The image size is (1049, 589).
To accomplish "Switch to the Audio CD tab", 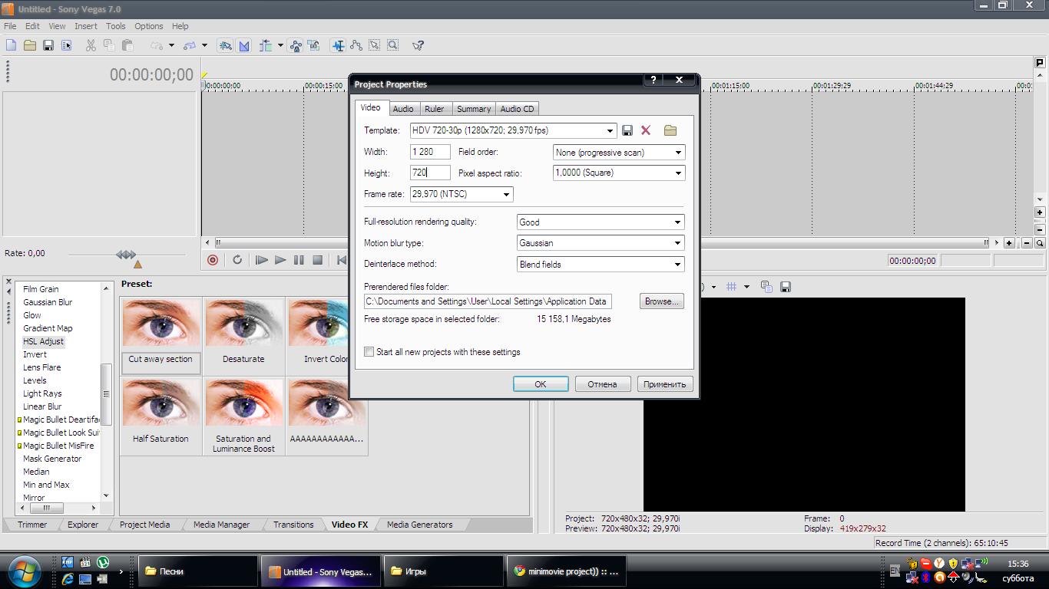I will (x=517, y=109).
